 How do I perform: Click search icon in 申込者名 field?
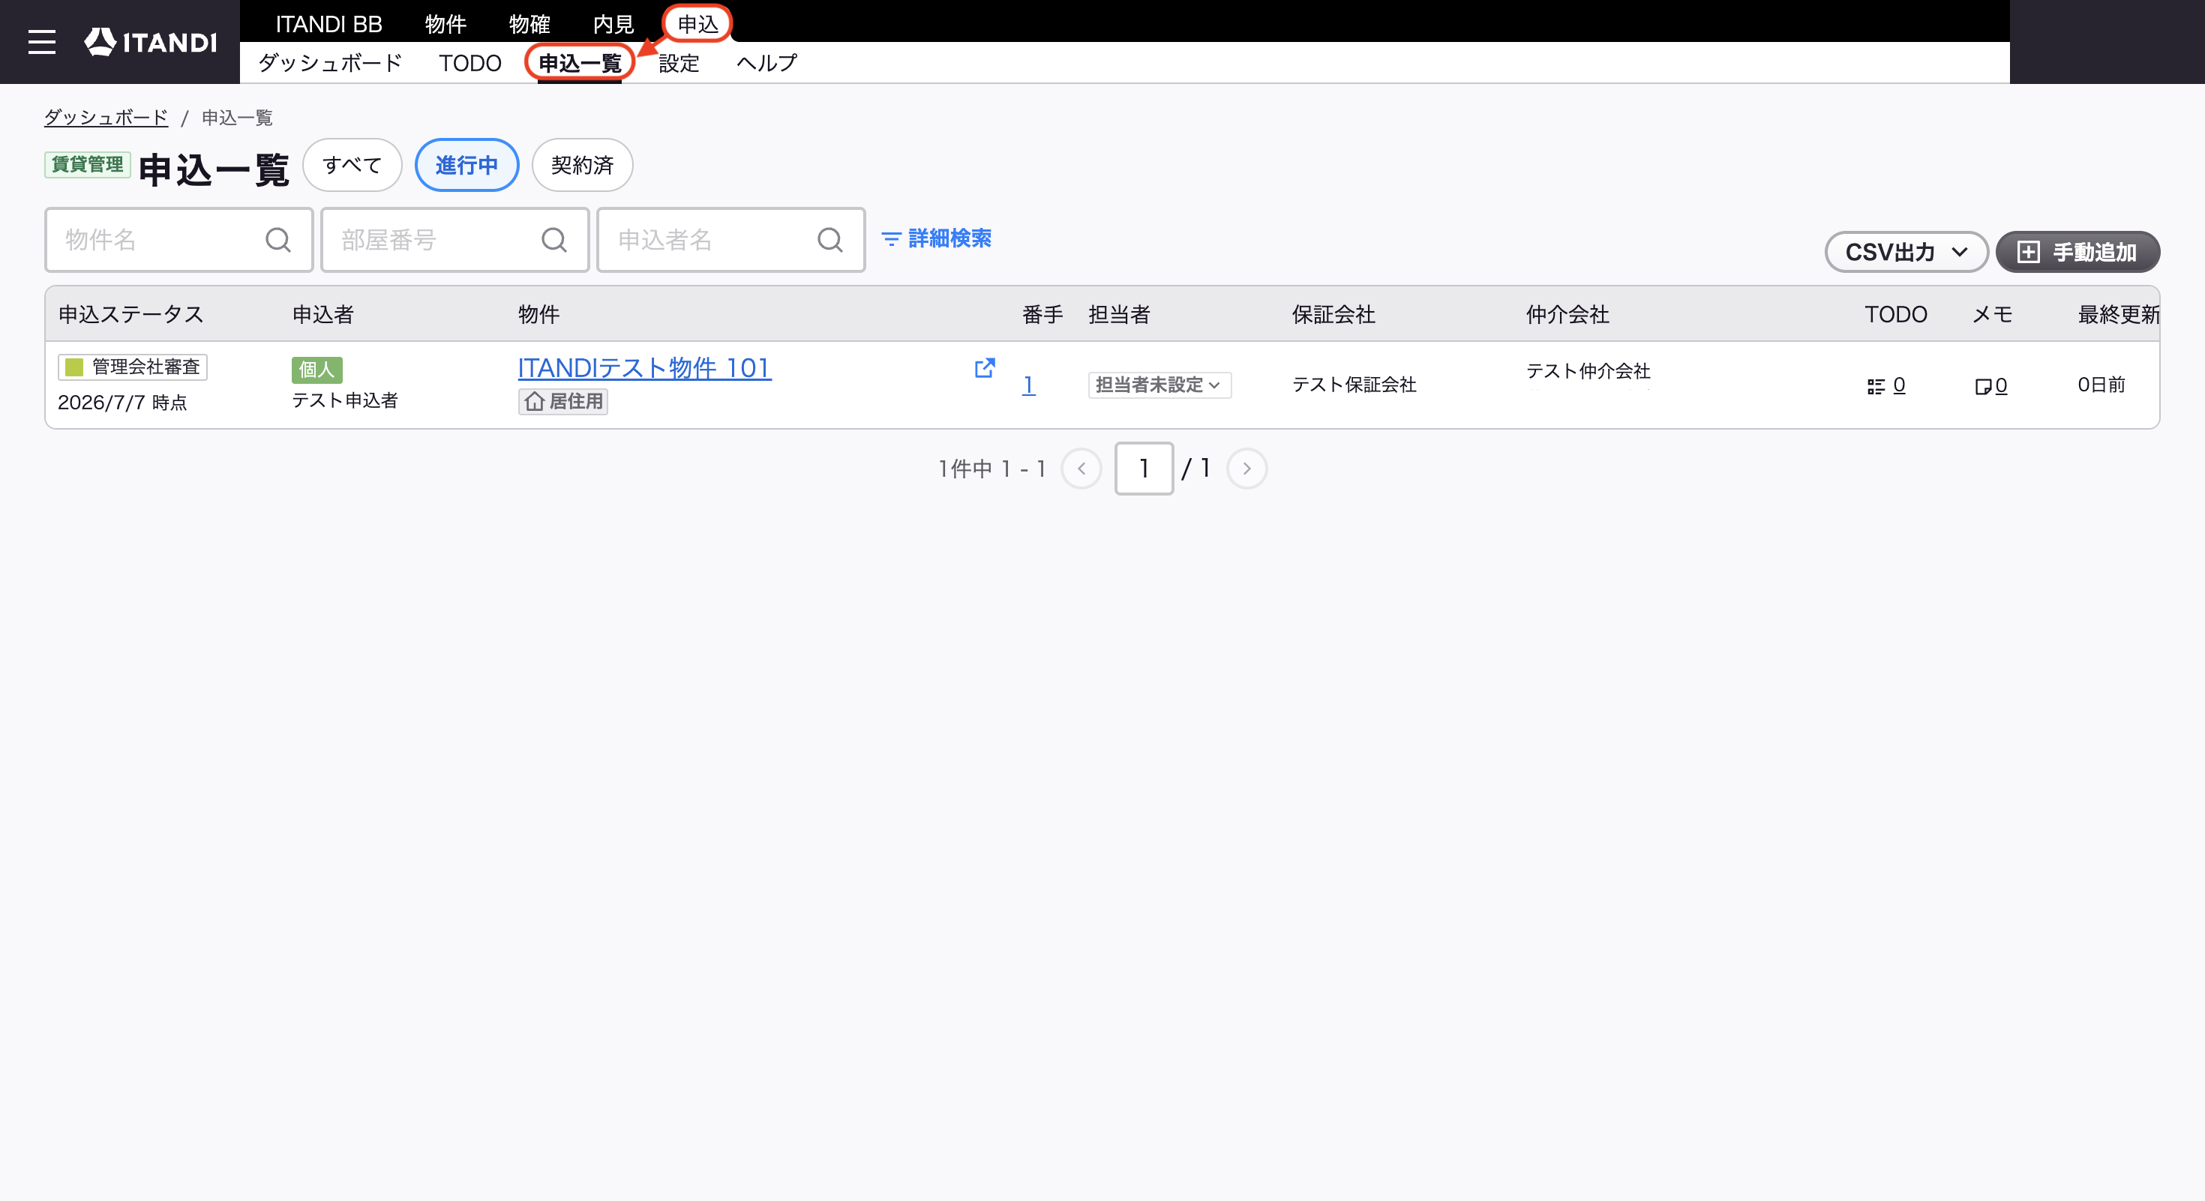[x=829, y=241]
